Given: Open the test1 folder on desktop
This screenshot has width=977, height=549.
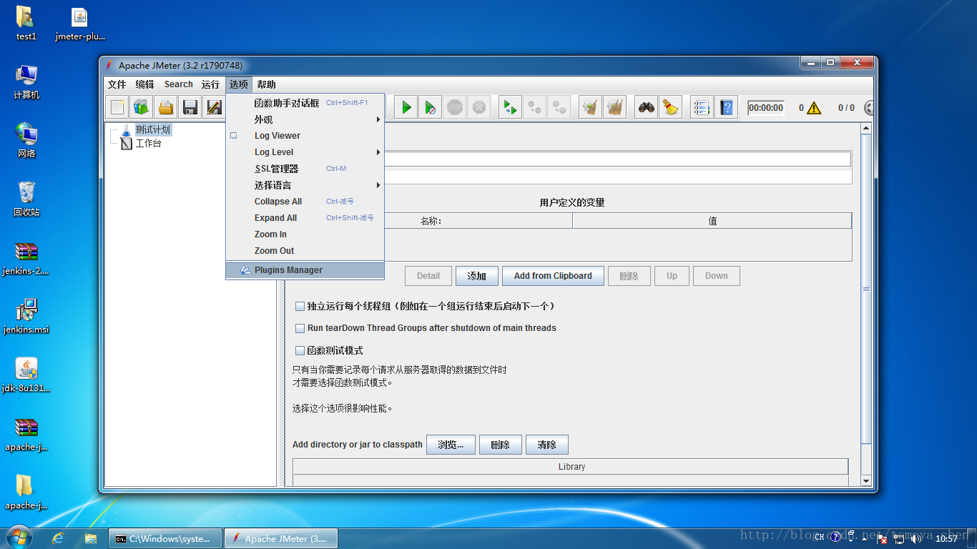Looking at the screenshot, I should pyautogui.click(x=26, y=23).
